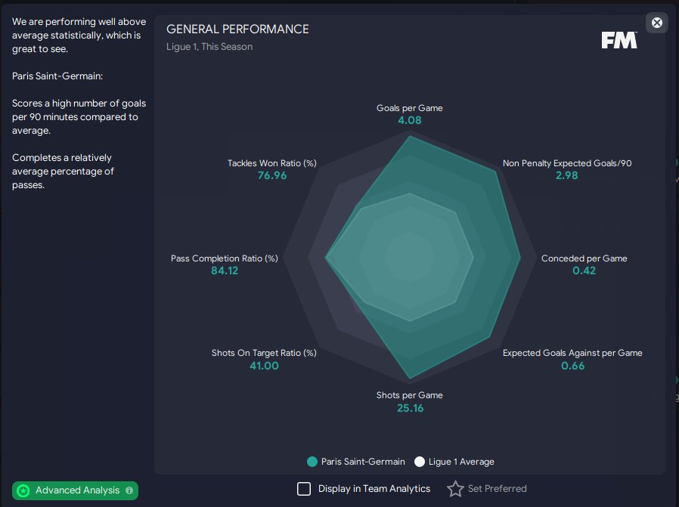The width and height of the screenshot is (679, 507).
Task: Click the Set Preferred star icon
Action: [x=455, y=489]
